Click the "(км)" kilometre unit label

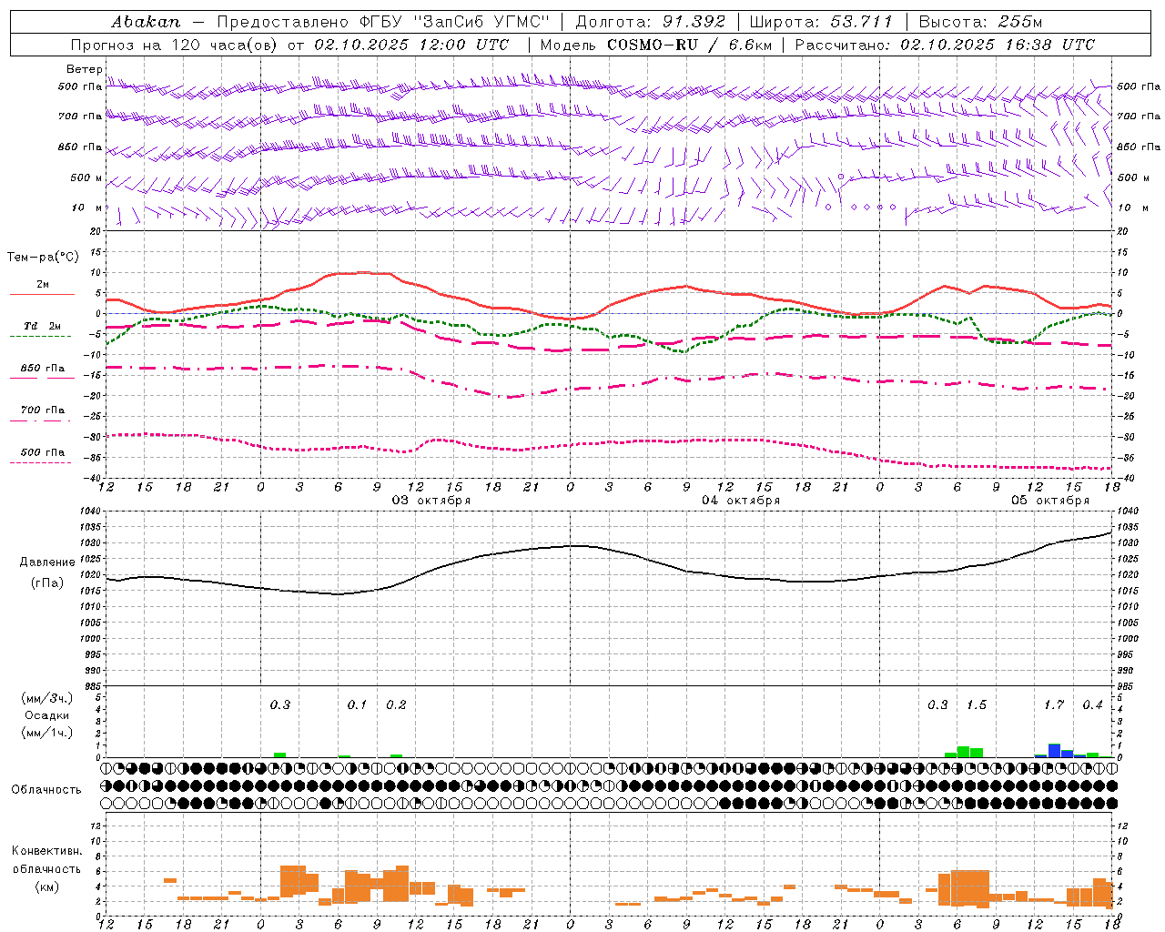[46, 886]
